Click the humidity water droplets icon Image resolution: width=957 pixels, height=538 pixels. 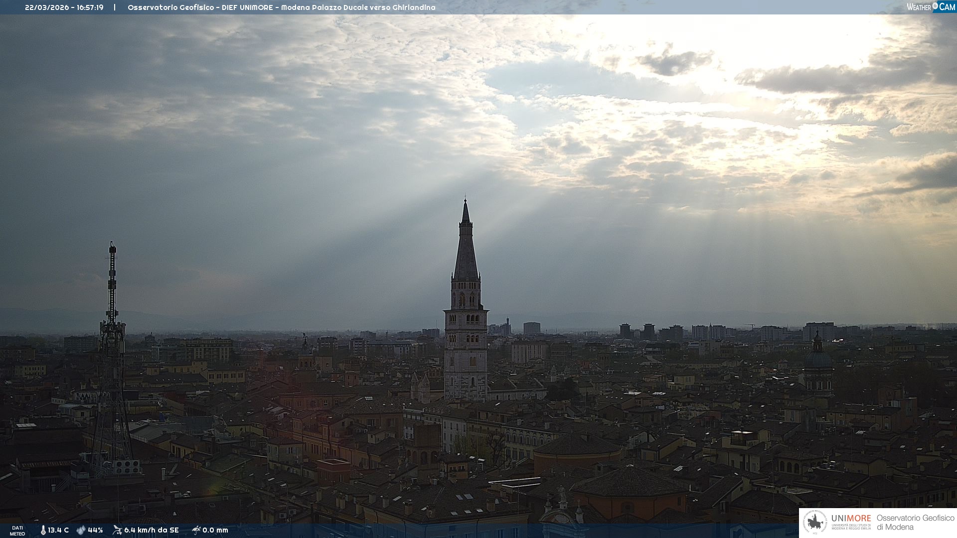click(x=81, y=530)
